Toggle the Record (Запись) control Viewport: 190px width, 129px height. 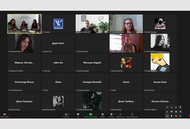[102, 114]
